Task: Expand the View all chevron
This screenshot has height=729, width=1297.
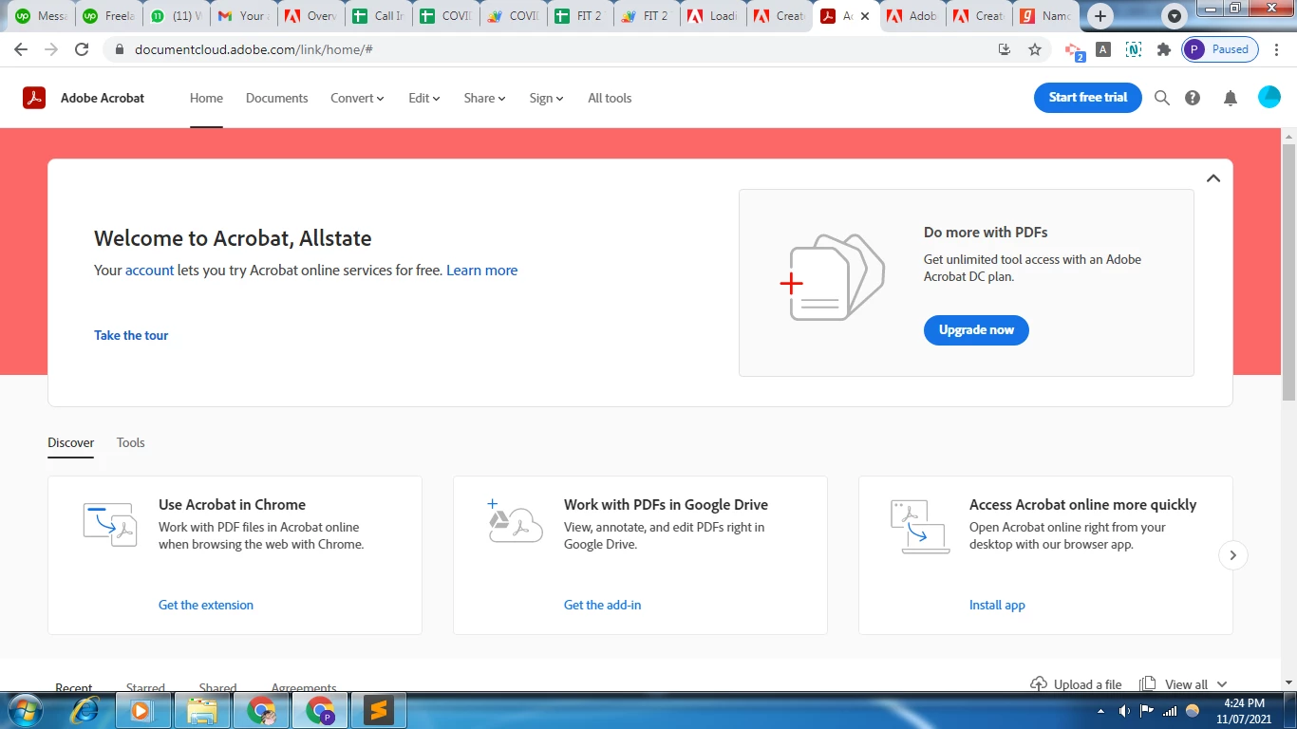Action: 1222,684
